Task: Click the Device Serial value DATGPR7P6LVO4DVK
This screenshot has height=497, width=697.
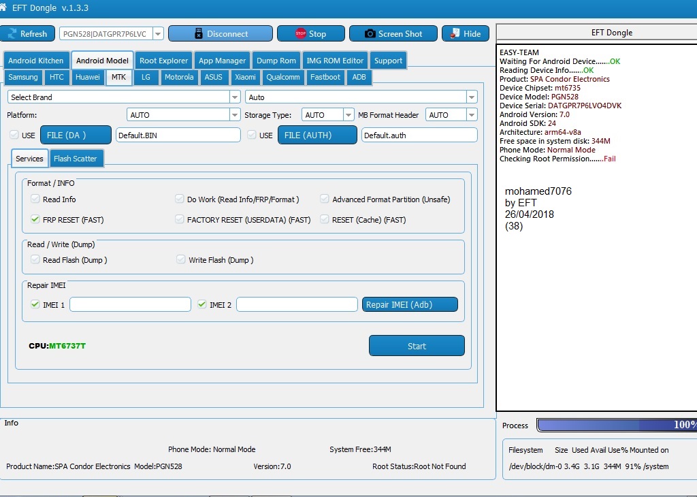Action: (585, 106)
